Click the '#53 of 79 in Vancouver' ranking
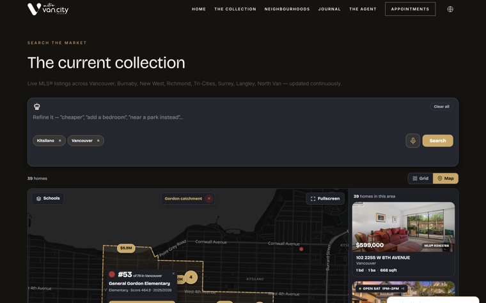 click(x=140, y=274)
